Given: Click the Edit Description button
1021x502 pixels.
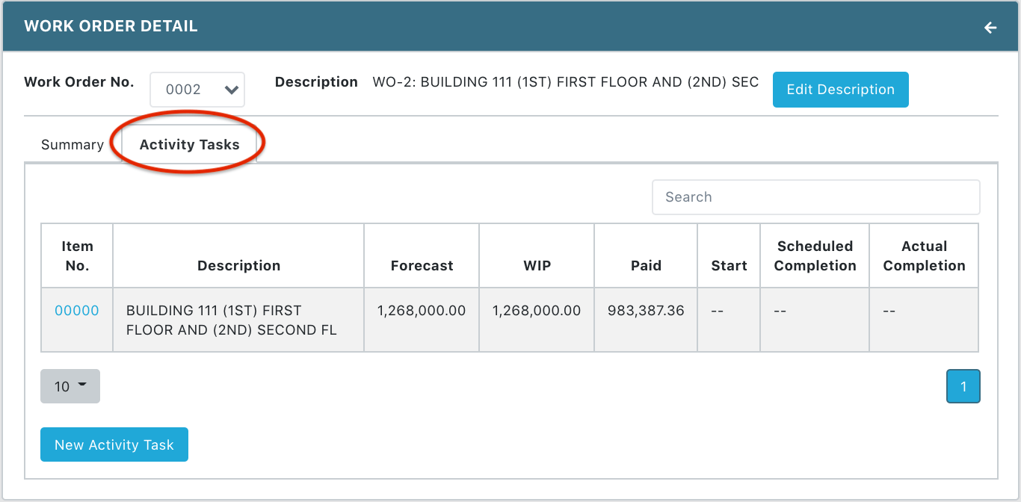Looking at the screenshot, I should (840, 89).
